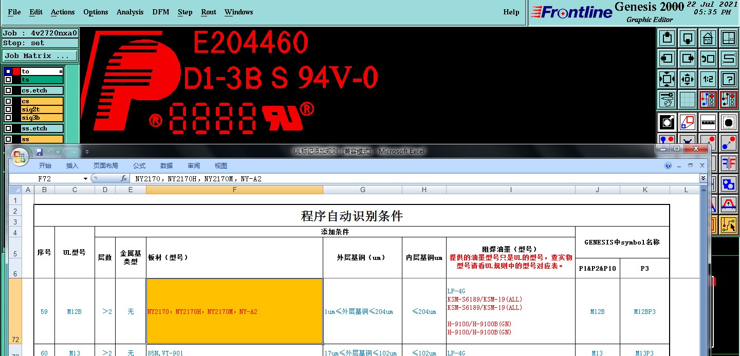Click the selection arrow tool bottom right

728,224
